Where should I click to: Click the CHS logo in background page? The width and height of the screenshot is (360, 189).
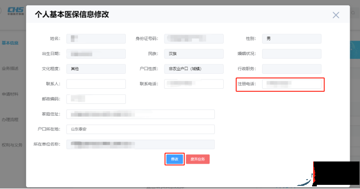tap(16, 11)
